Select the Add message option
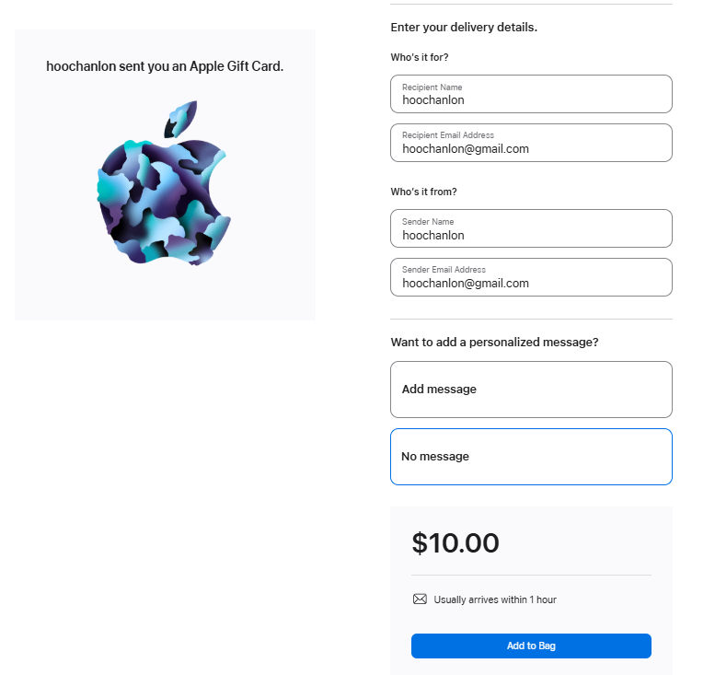Screen dimensions: 715x675 (531, 390)
